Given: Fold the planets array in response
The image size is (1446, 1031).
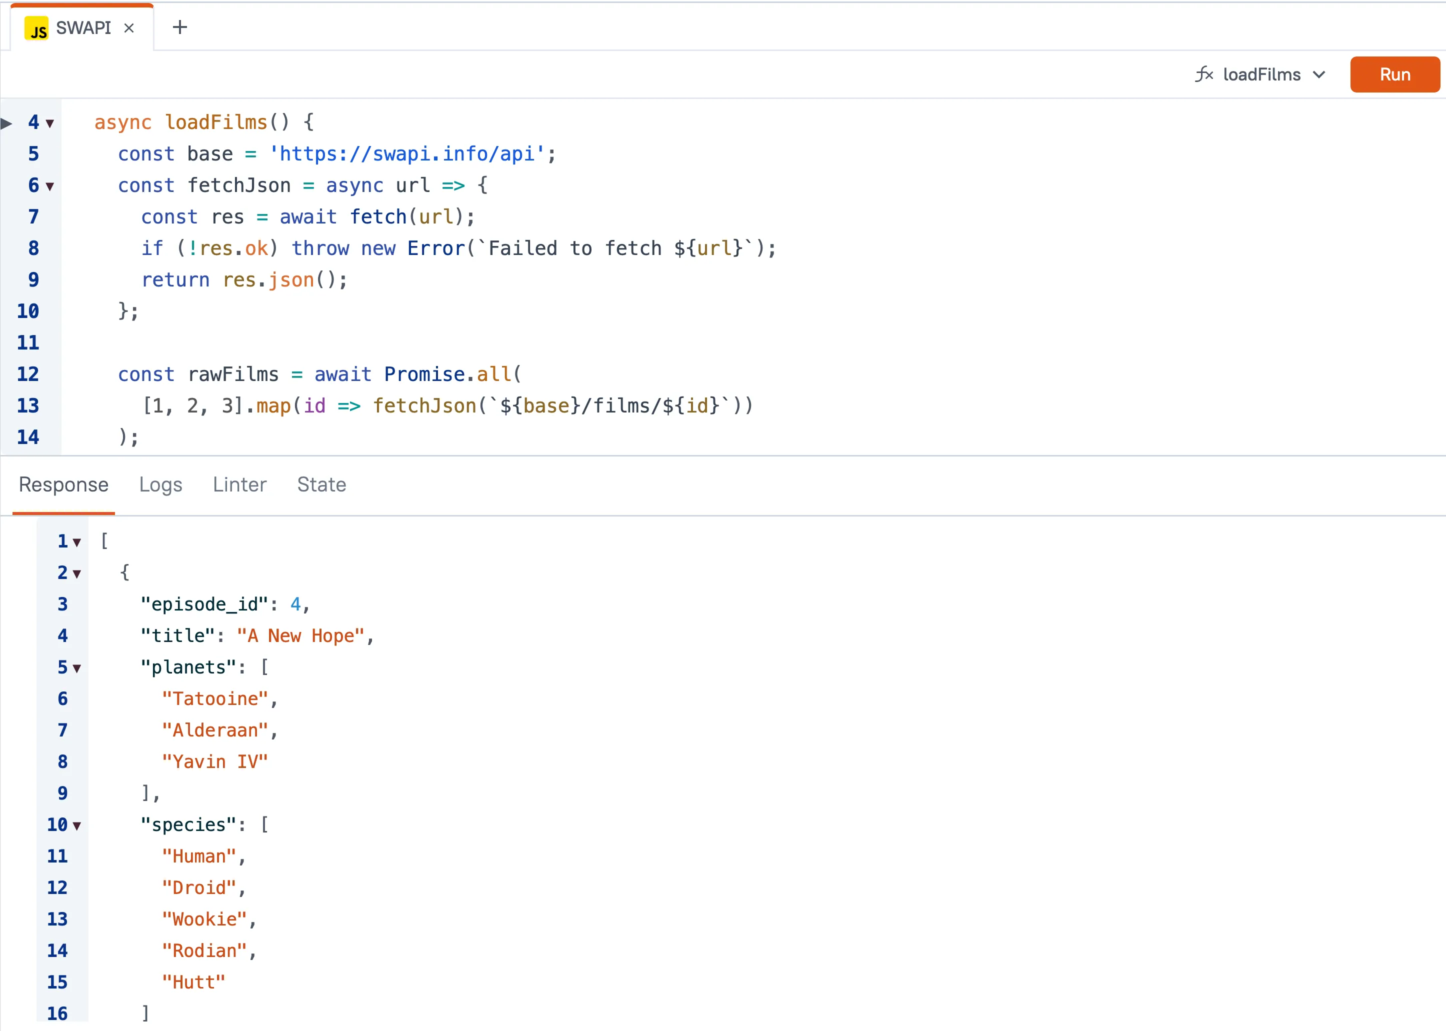Looking at the screenshot, I should (x=77, y=668).
